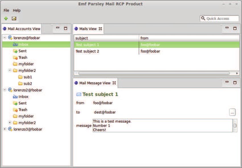Maximize the Mail Message View panel
The width and height of the screenshot is (242, 168).
(x=235, y=83)
